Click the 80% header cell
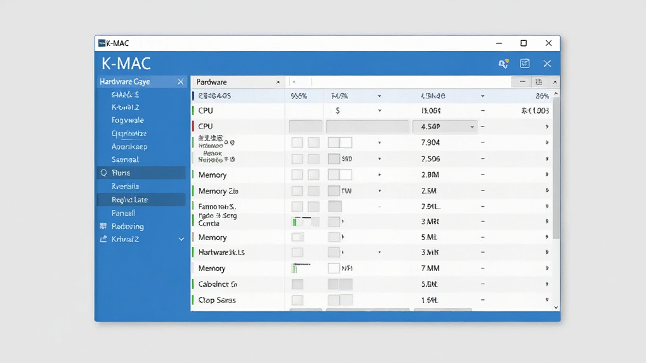 tap(542, 96)
